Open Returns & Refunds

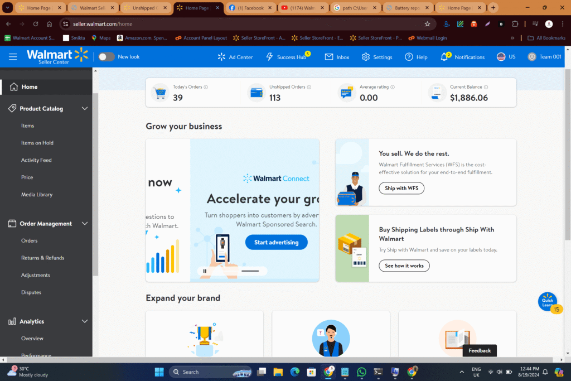click(42, 258)
